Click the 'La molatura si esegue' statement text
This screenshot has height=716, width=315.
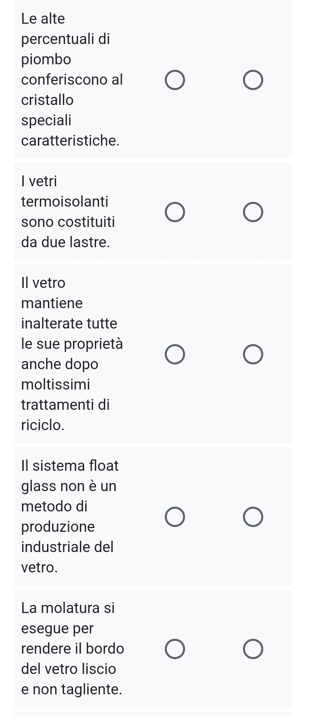[x=72, y=649]
